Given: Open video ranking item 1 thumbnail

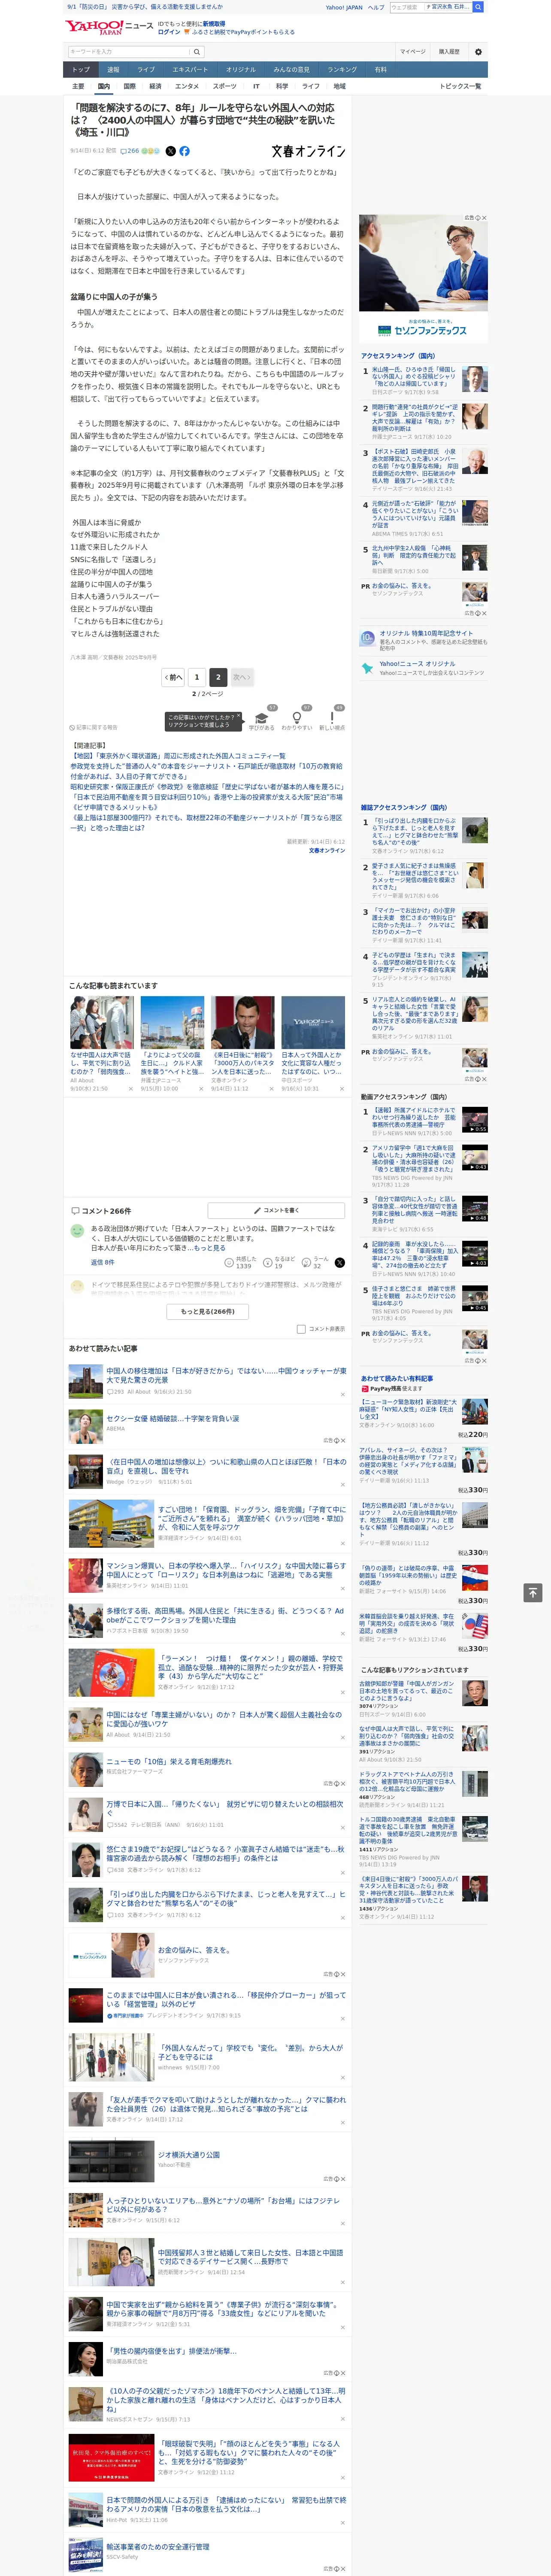Looking at the screenshot, I should tap(475, 1121).
